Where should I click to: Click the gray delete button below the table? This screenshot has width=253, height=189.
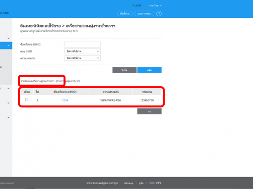149,111
